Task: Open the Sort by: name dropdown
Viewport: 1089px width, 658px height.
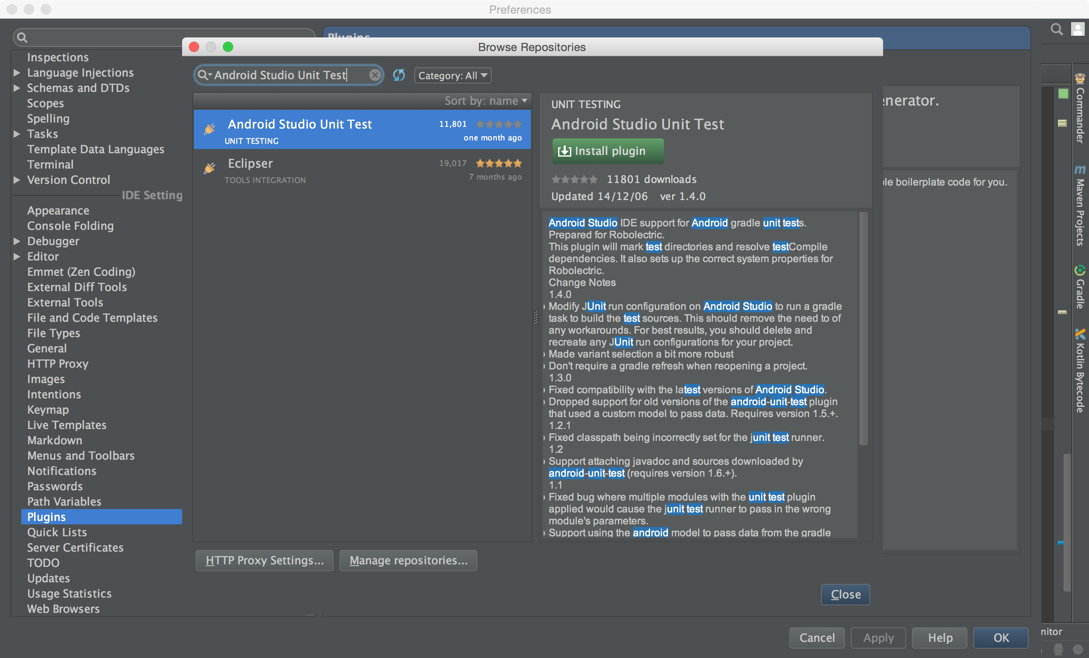Action: pos(486,101)
